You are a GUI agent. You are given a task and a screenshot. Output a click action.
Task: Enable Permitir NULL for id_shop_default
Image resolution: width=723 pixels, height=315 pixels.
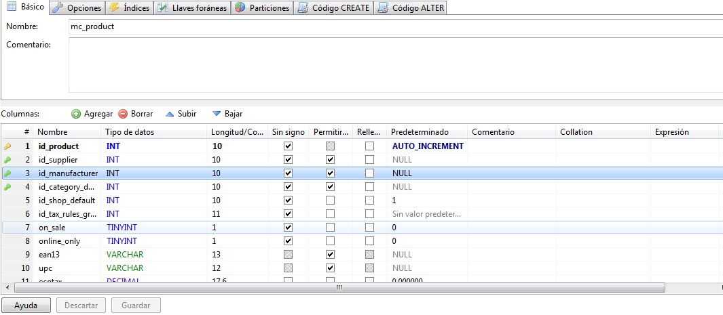pyautogui.click(x=330, y=201)
